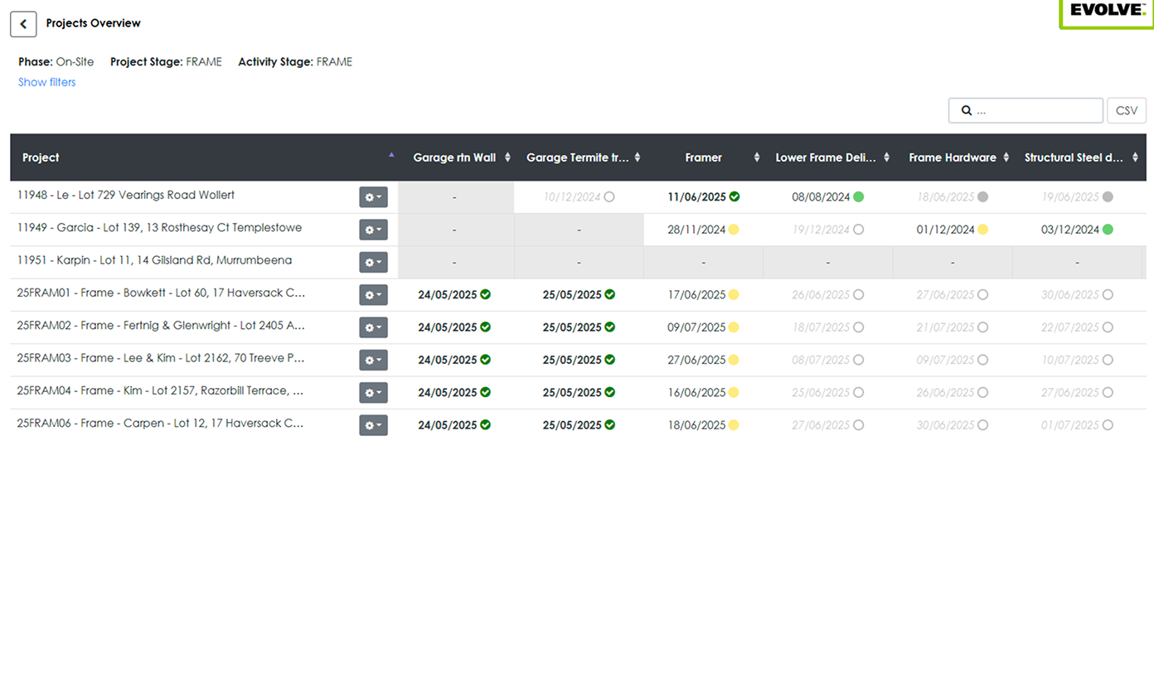Sort by Lower Frame Delivery column
This screenshot has height=693, width=1154.
point(828,157)
